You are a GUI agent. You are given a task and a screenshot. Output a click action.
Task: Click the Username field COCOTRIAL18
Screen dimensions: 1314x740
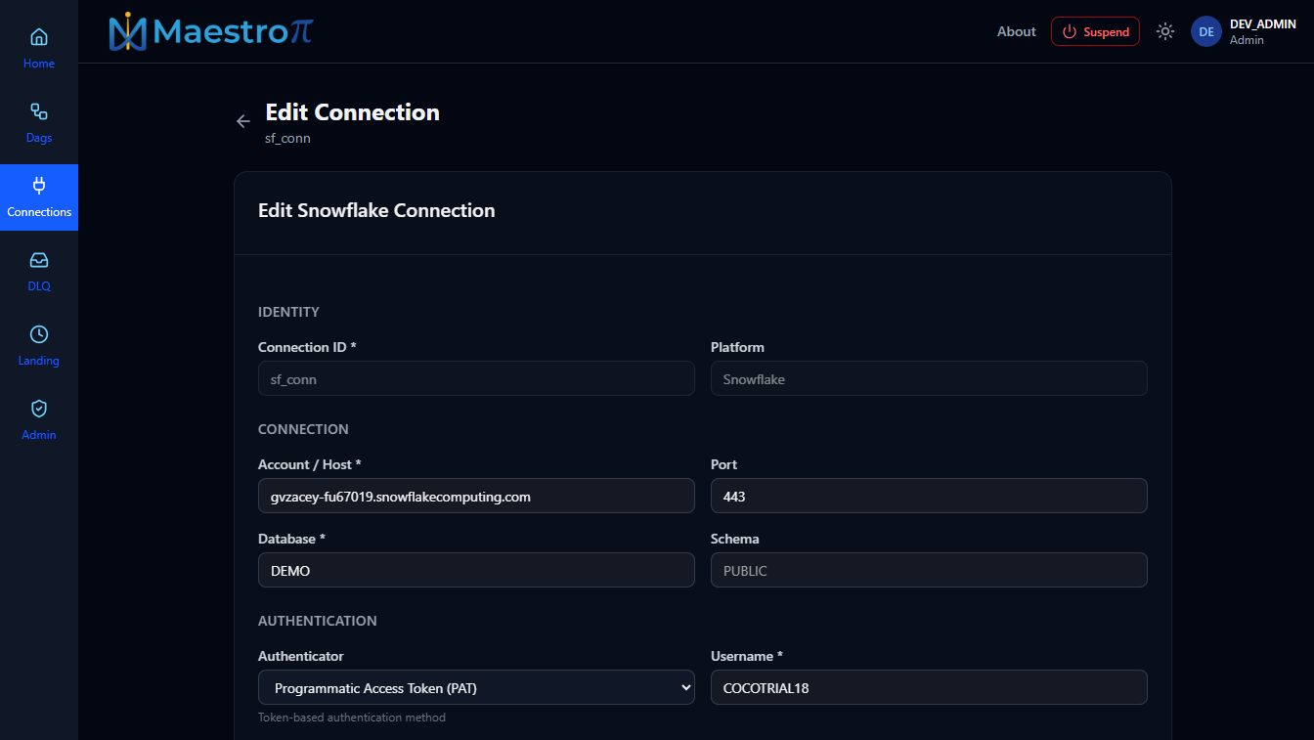[x=929, y=687]
